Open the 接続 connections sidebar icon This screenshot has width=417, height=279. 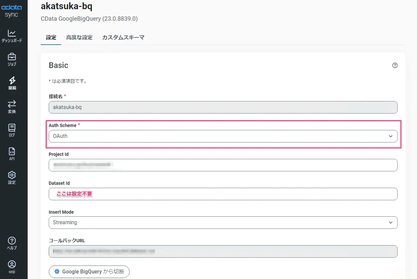(x=12, y=83)
